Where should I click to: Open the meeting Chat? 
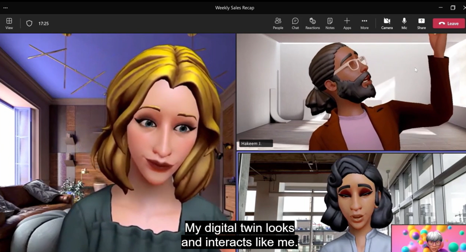[x=295, y=23]
